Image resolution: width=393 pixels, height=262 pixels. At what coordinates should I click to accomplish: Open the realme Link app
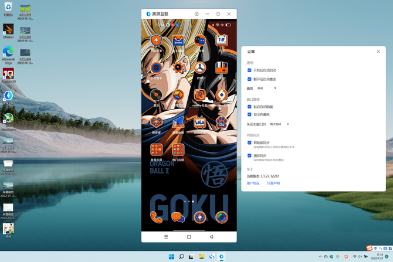tap(222, 95)
